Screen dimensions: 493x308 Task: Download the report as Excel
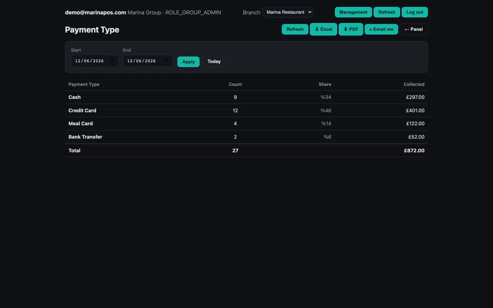click(x=324, y=29)
